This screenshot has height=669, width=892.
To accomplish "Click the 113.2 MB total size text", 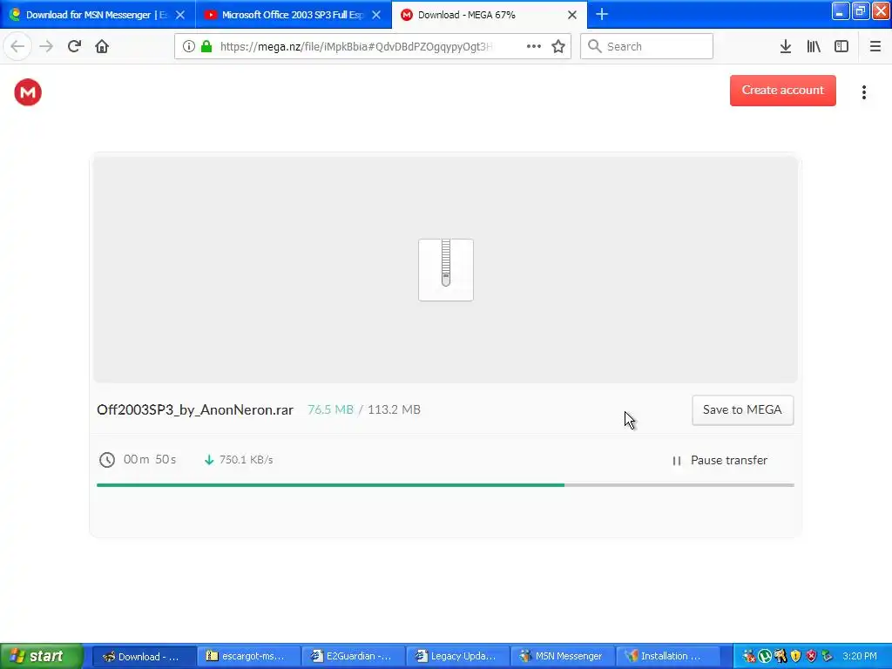I will pyautogui.click(x=395, y=409).
